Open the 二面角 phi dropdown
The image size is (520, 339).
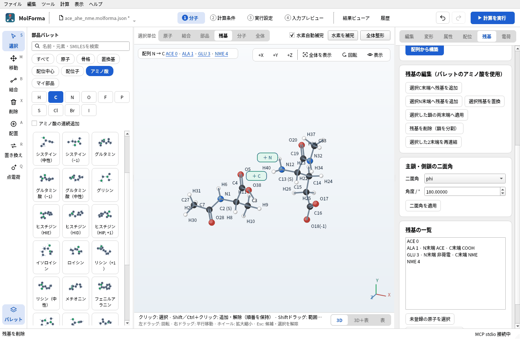point(465,179)
